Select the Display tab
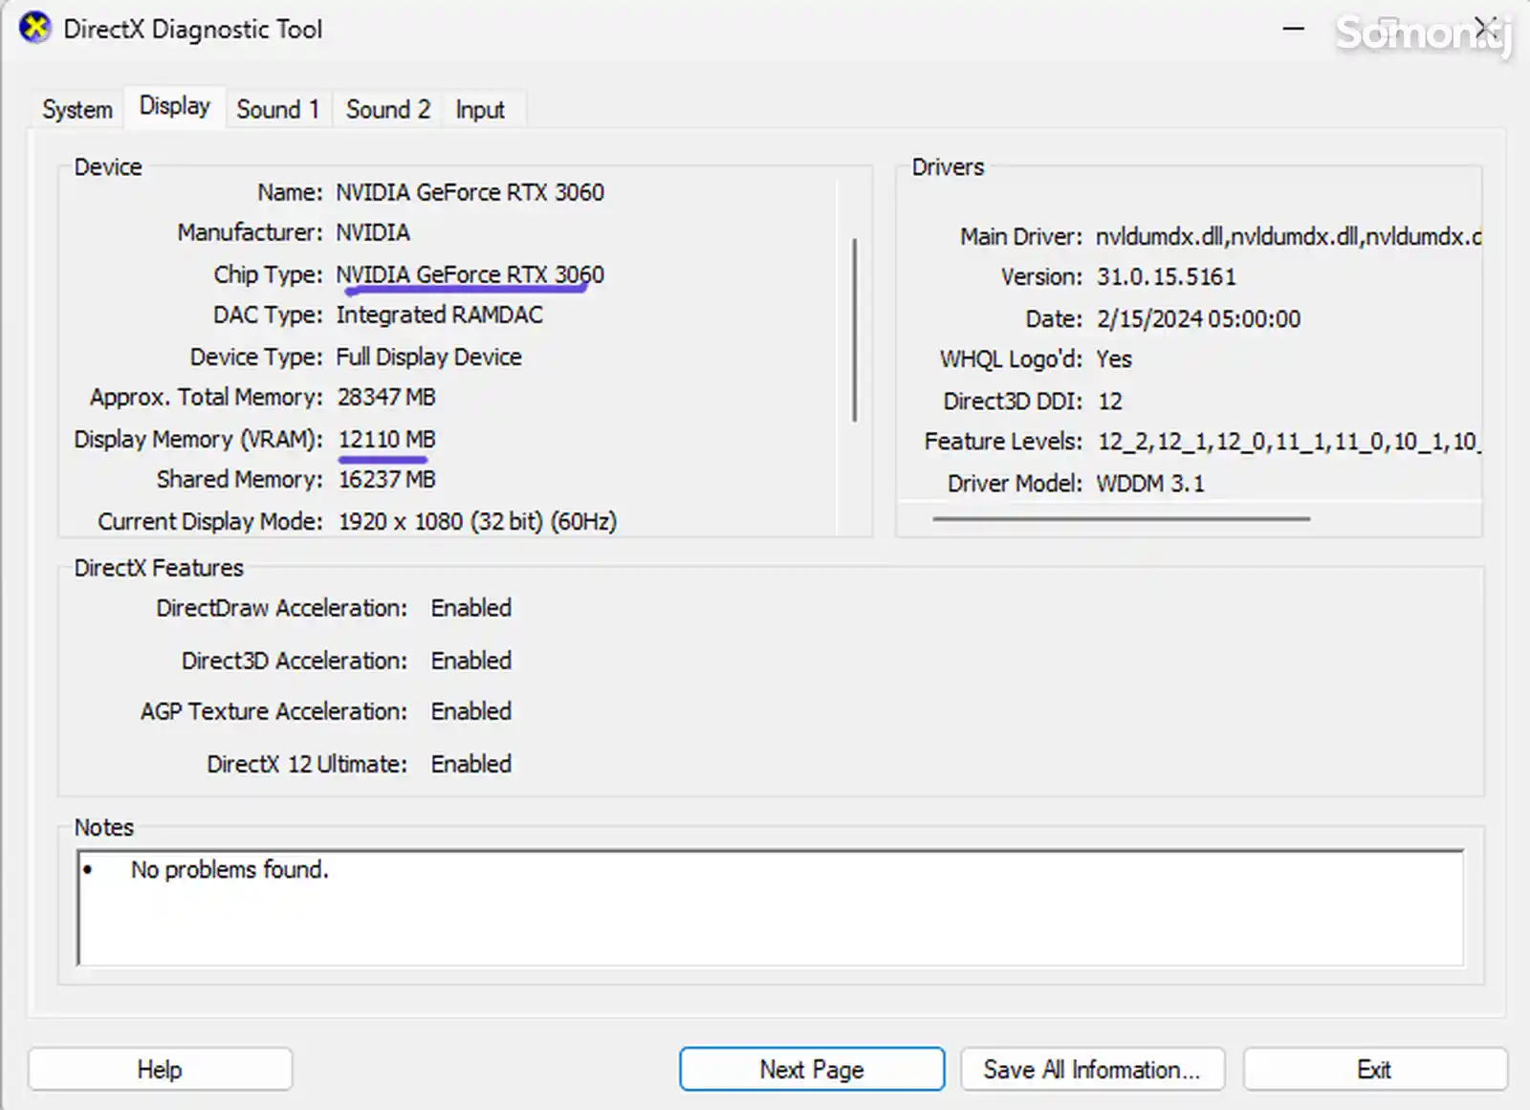 (x=175, y=106)
